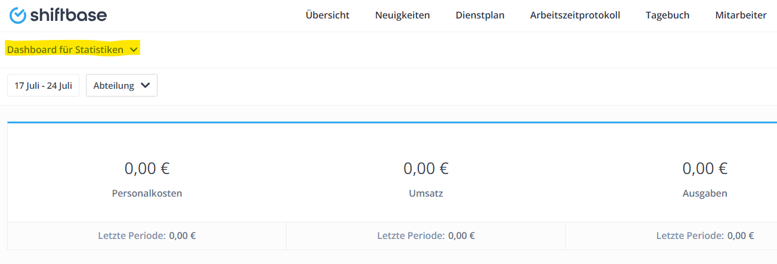
Task: Open the Übersicht menu item
Action: pos(328,15)
